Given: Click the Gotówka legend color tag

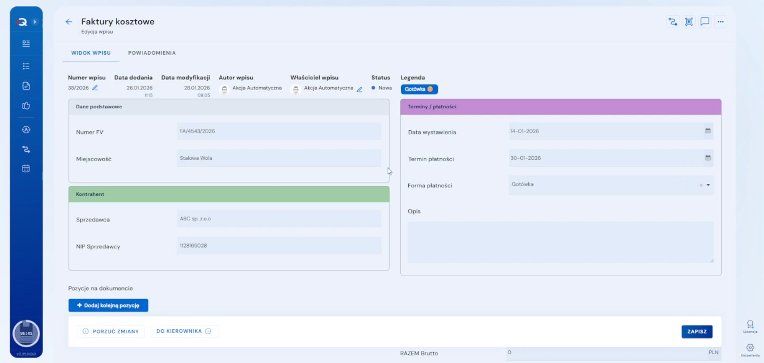Looking at the screenshot, I should tap(419, 89).
